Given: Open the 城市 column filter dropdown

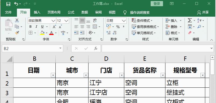Looking at the screenshot, I should [x=86, y=75].
